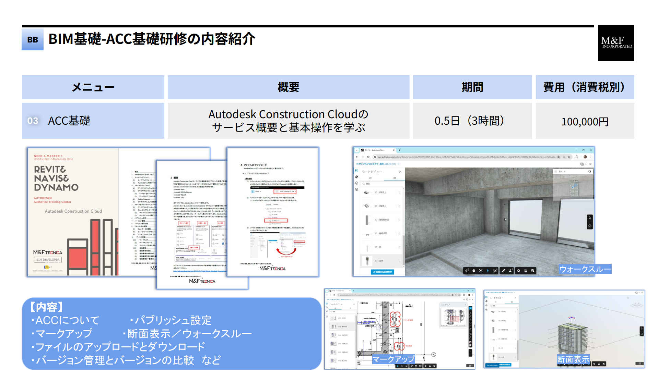Click the cube-search icon in walkthrough left sidebar
The image size is (658, 370).
[x=356, y=189]
